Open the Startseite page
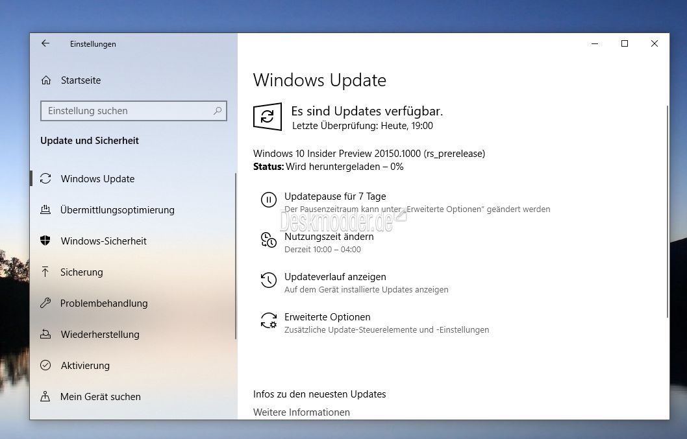This screenshot has height=439, width=687. coord(81,80)
